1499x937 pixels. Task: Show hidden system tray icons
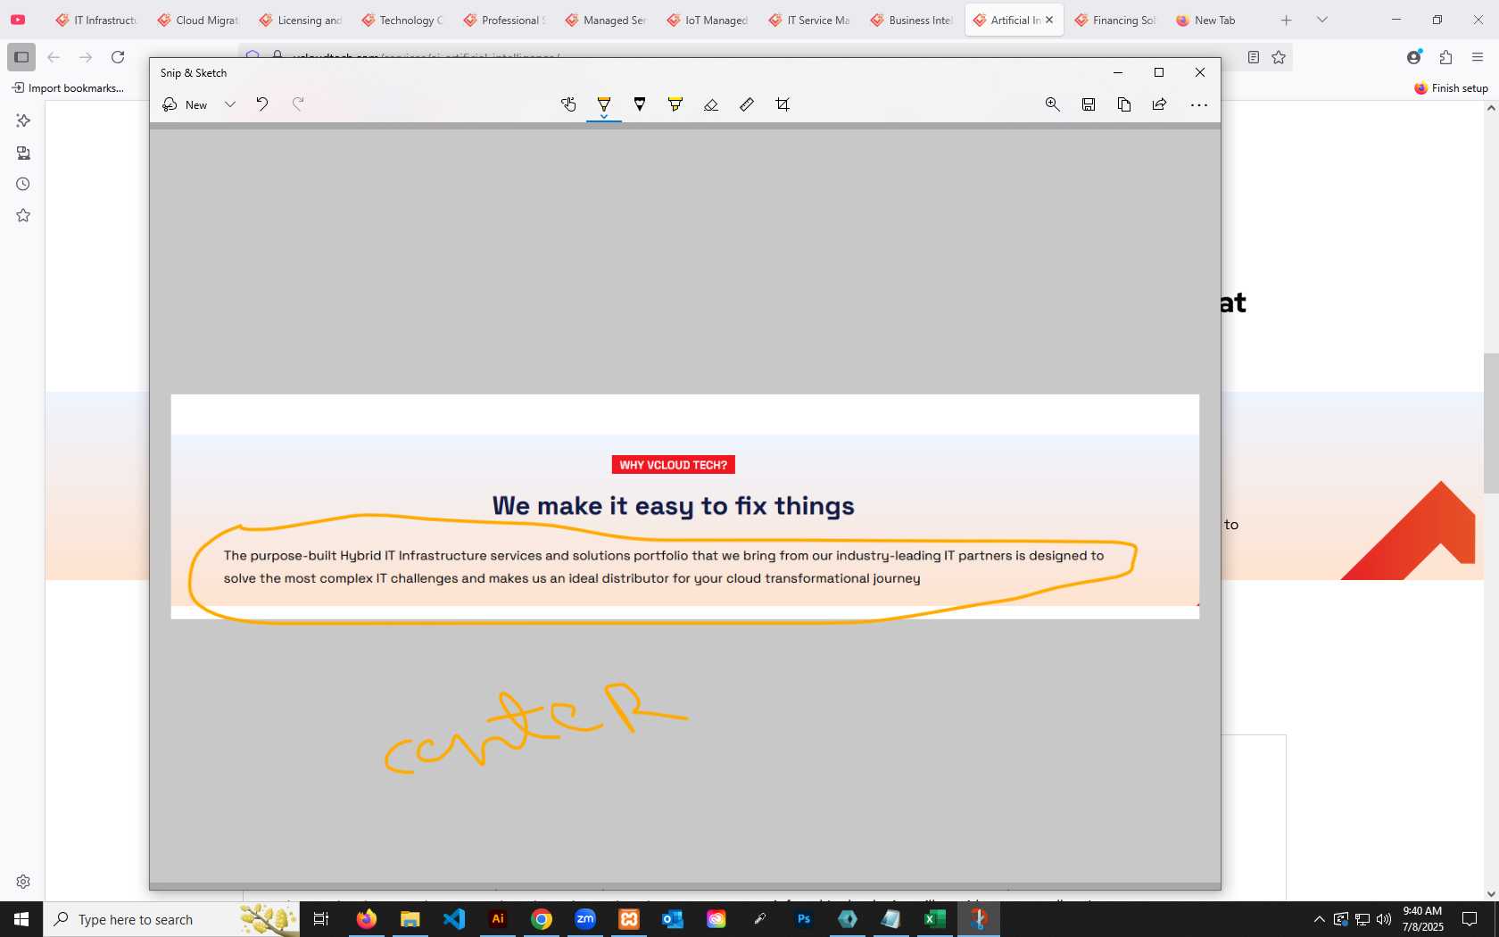pyautogui.click(x=1319, y=919)
